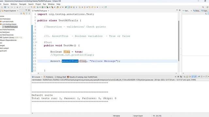Select the JRE System Library entry
Screen dimensions: 209x117
point(11,38)
